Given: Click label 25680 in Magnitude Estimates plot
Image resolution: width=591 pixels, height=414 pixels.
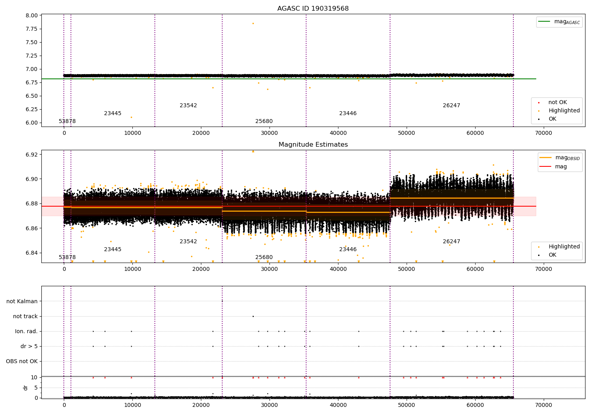Looking at the screenshot, I should click(x=264, y=257).
